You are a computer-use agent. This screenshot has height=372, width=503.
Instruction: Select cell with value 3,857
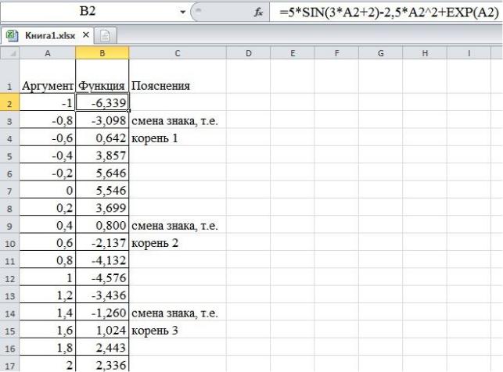click(x=102, y=155)
